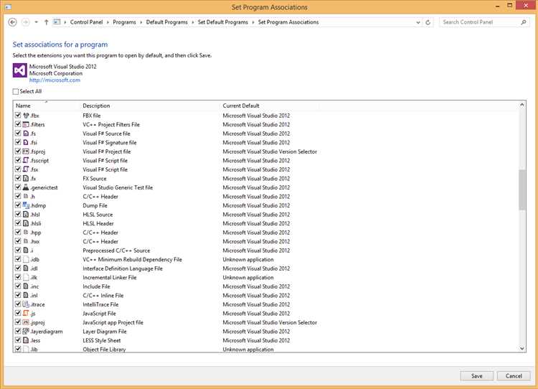This screenshot has height=389, width=538.
Task: Expand chevron after Default Programs breadcrumb
Action: click(x=193, y=22)
